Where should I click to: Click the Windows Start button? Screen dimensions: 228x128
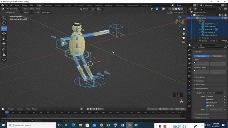(3, 125)
